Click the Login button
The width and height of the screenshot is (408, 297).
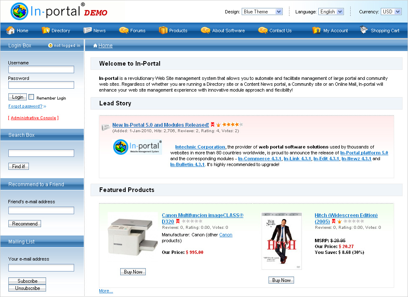18,97
